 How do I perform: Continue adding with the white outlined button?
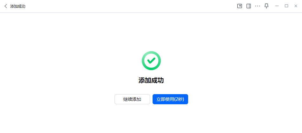tap(132, 99)
